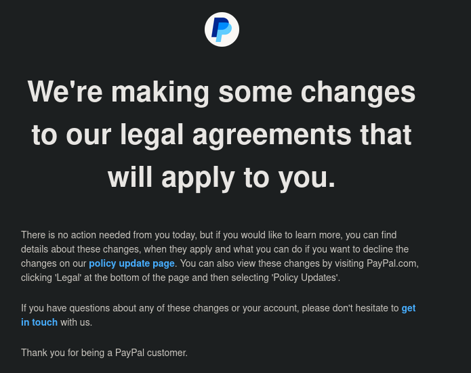Click the word "legal" in the heading
The image size is (471, 373).
click(152, 135)
